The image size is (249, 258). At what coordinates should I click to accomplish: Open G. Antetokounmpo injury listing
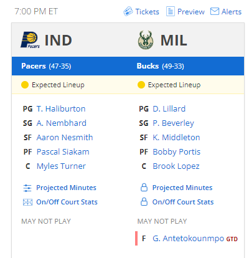(189, 239)
